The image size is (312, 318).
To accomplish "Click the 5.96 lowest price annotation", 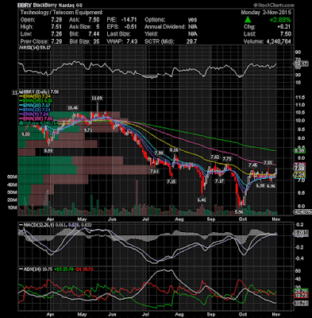I will tap(239, 212).
